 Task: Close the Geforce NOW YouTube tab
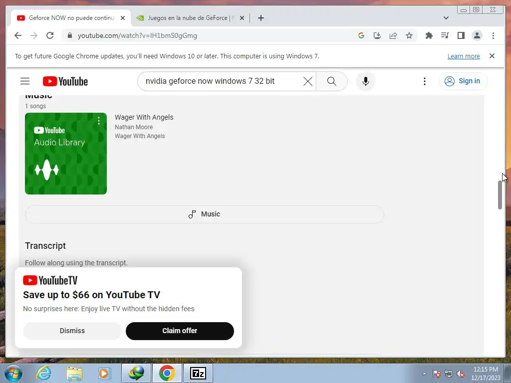[x=123, y=18]
